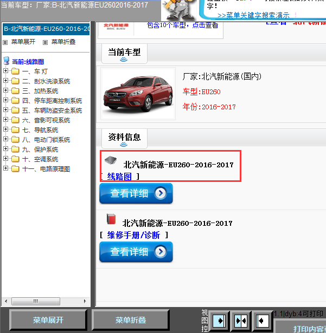
Task: Click the red book icon for 维修手册 entry
Action: click(111, 219)
